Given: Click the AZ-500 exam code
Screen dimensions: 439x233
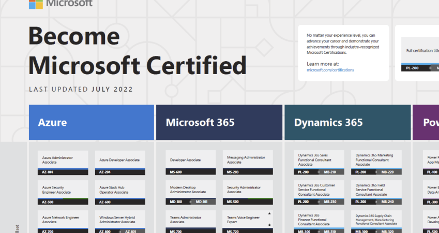Looking at the screenshot, I should point(48,202).
